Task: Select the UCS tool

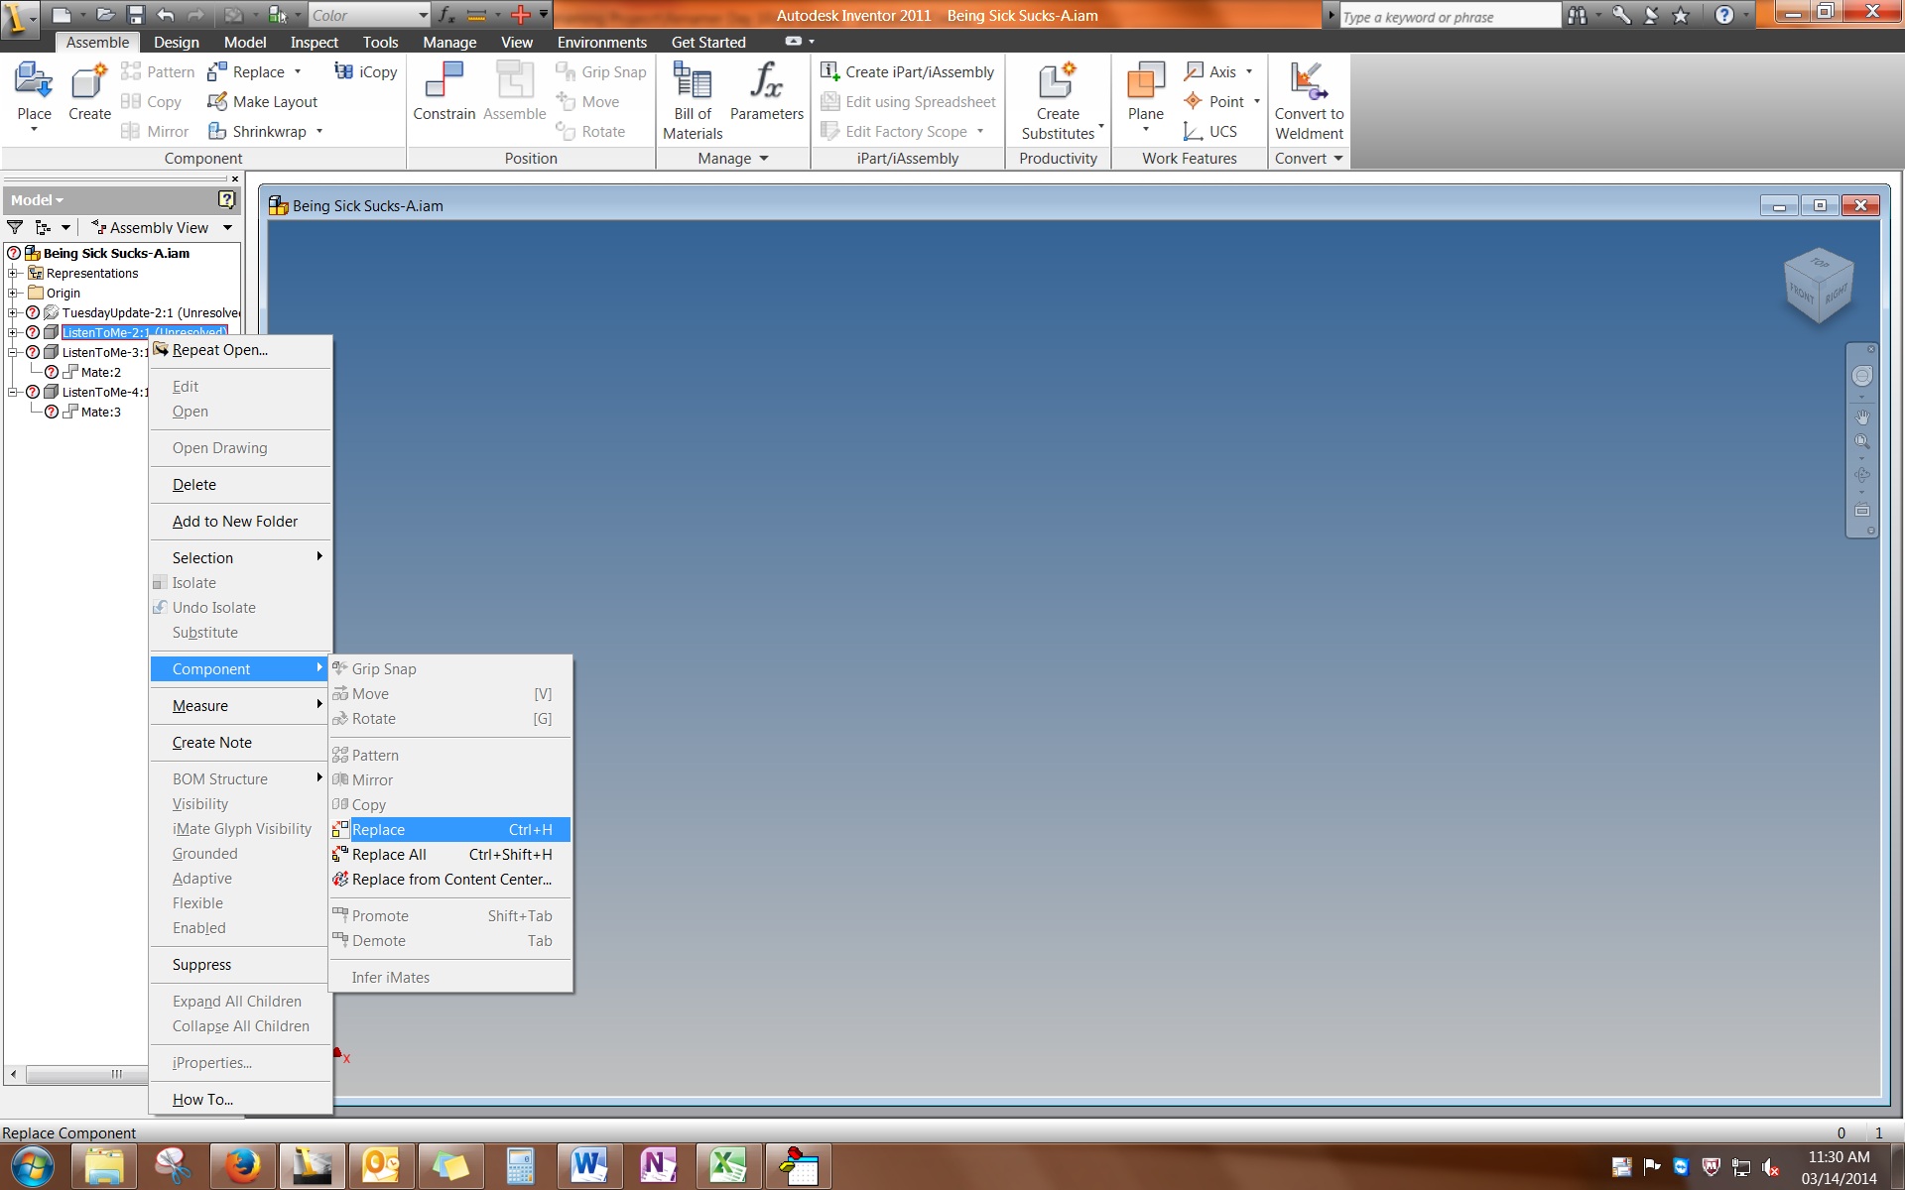Action: [x=1210, y=131]
